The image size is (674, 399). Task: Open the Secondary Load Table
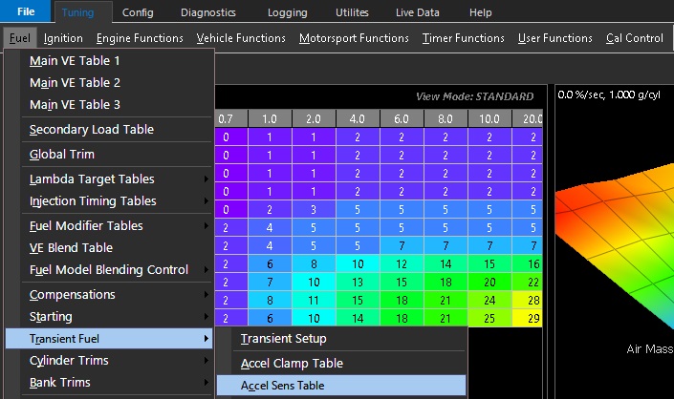click(x=91, y=129)
